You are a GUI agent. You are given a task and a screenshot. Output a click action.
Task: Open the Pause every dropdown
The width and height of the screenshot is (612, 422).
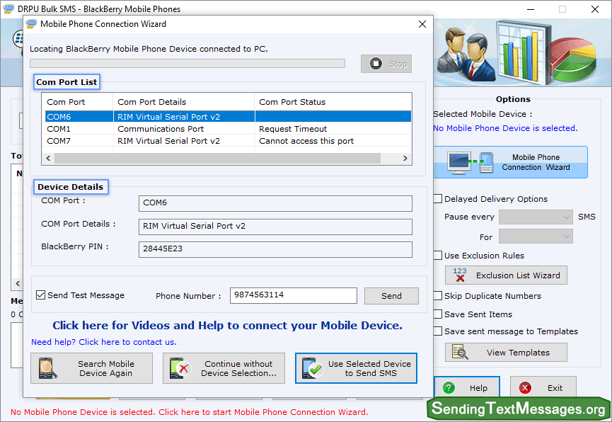[x=536, y=217]
